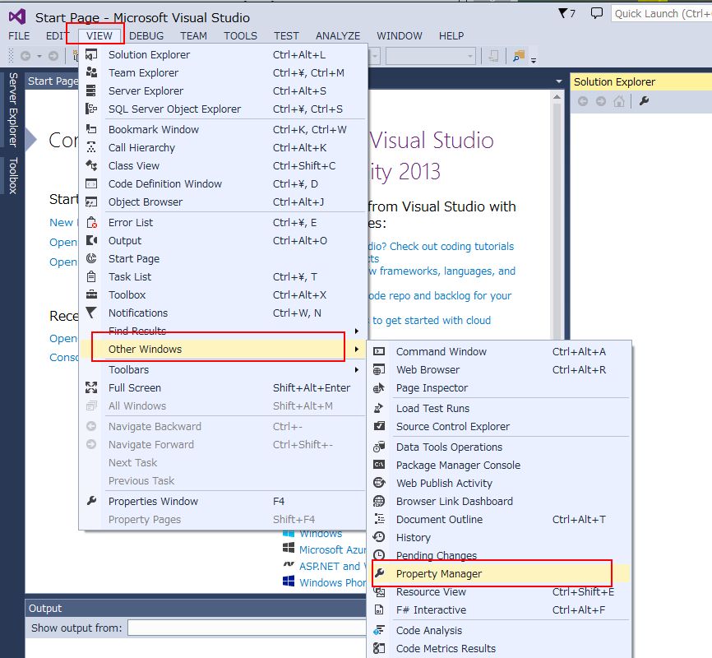Viewport: 712px width, 658px height.
Task: Click the Solution Explorer panel title
Action: click(614, 81)
